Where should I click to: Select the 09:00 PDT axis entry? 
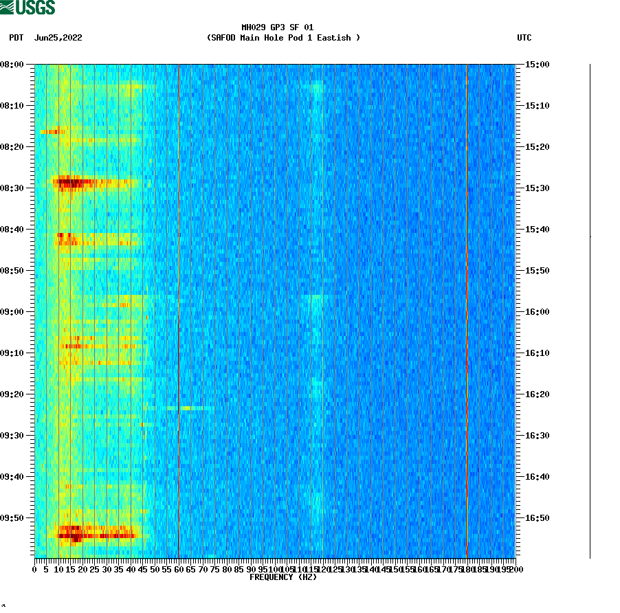[13, 311]
